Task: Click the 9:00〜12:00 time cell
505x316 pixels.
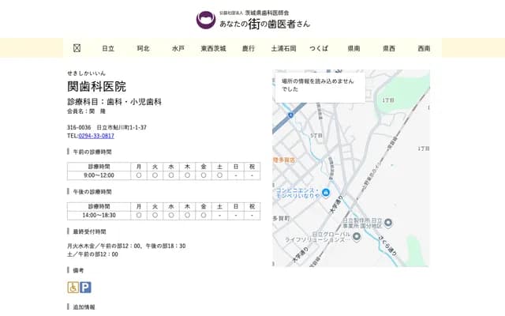Action: click(99, 175)
